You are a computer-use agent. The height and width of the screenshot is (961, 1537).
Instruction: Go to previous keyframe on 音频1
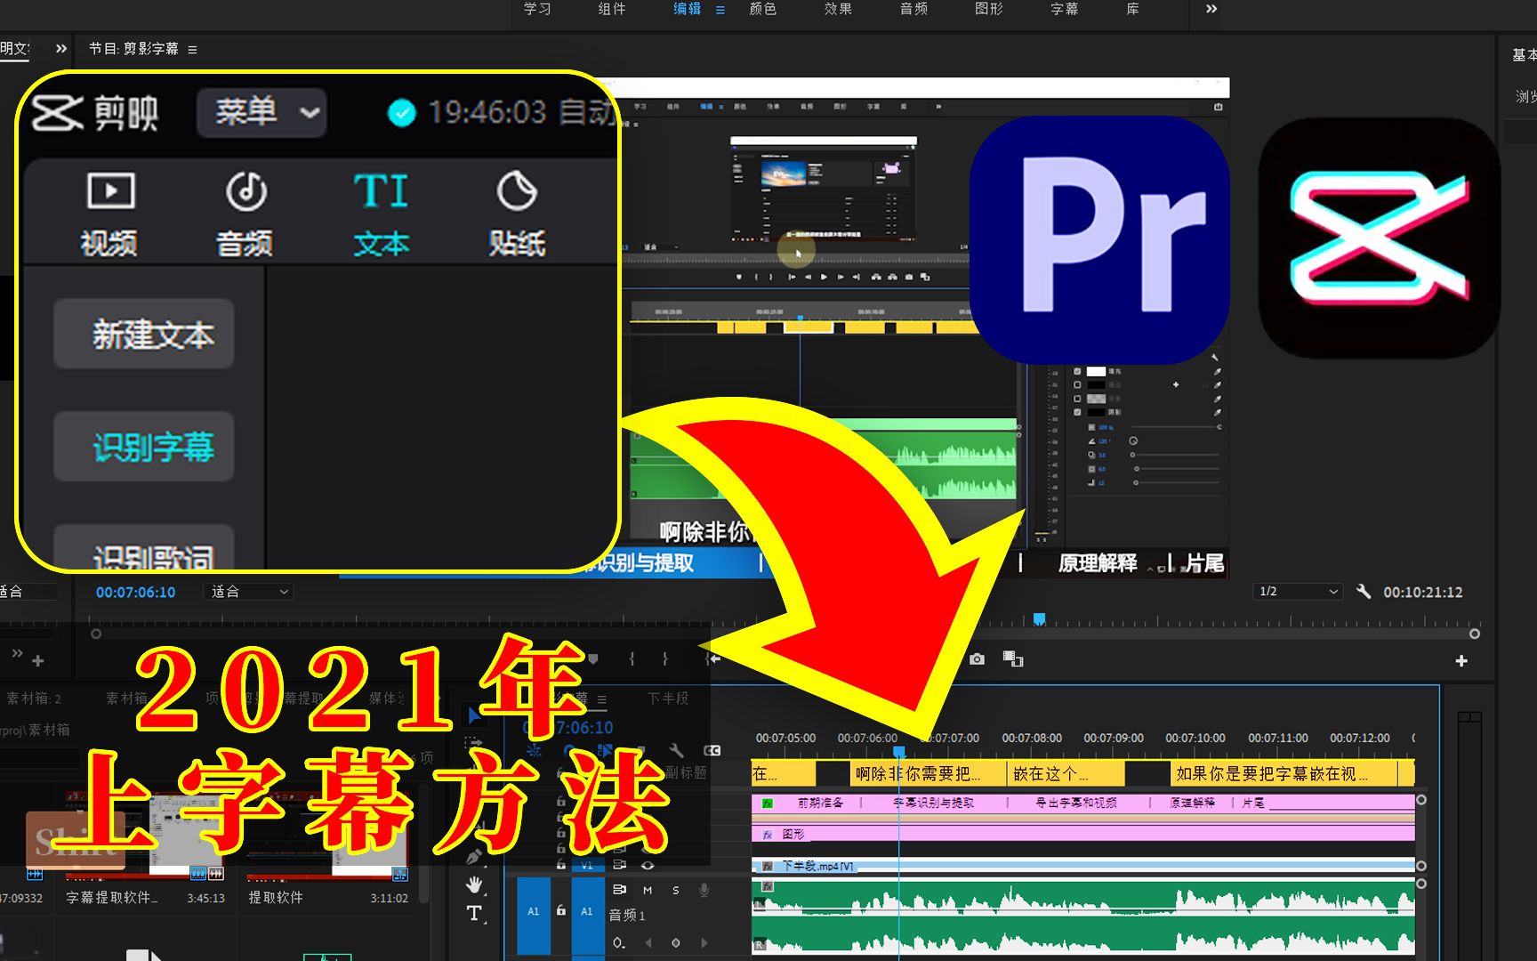tap(648, 942)
